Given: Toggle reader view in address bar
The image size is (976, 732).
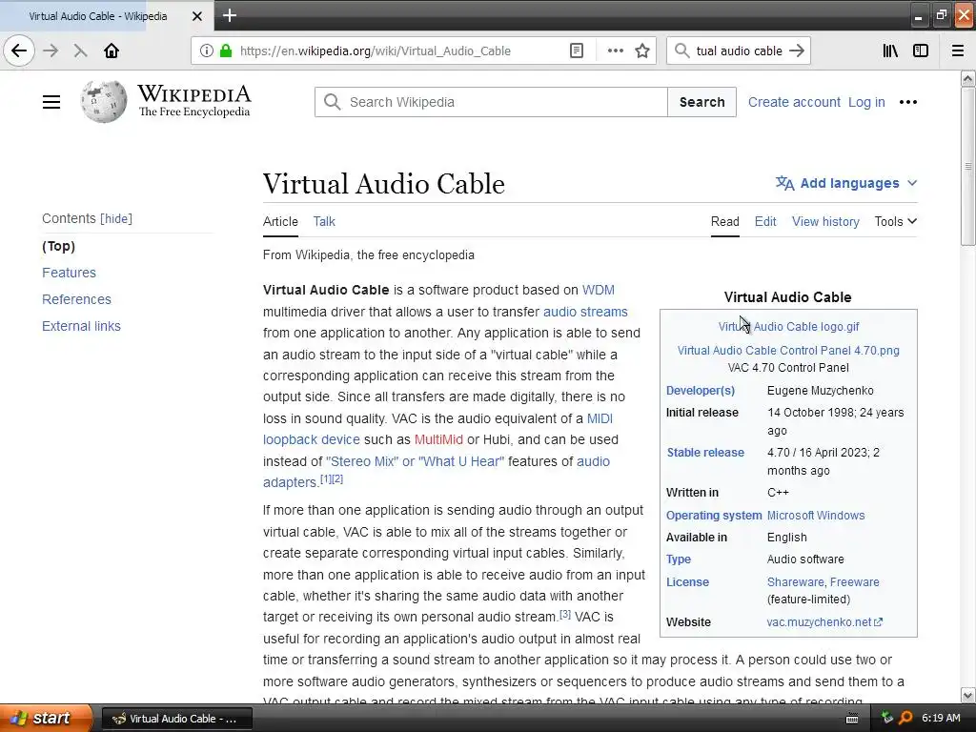Looking at the screenshot, I should click(577, 51).
